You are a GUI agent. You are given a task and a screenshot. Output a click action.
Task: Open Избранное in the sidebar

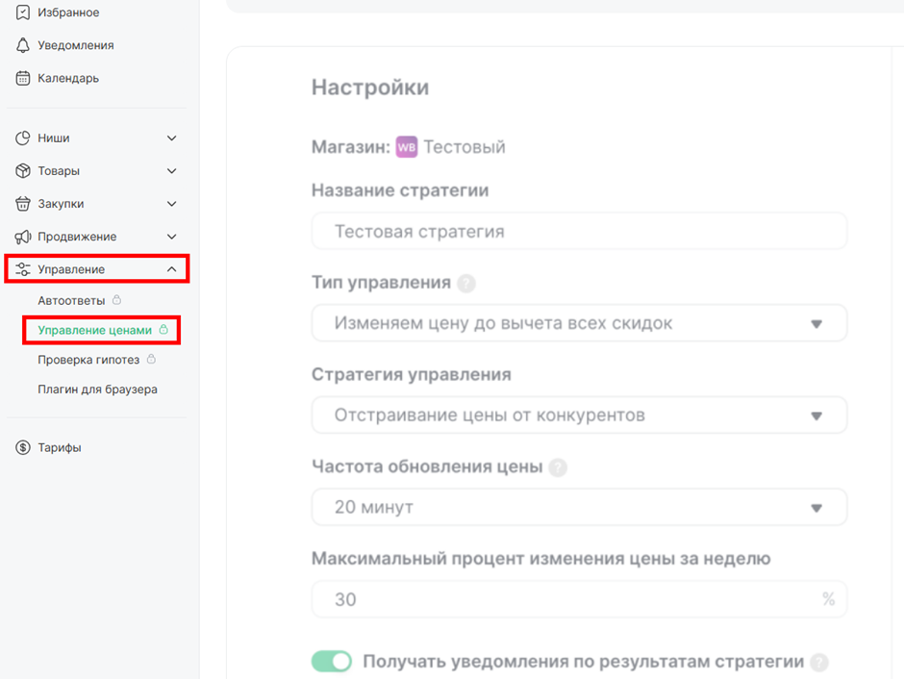pyautogui.click(x=68, y=13)
